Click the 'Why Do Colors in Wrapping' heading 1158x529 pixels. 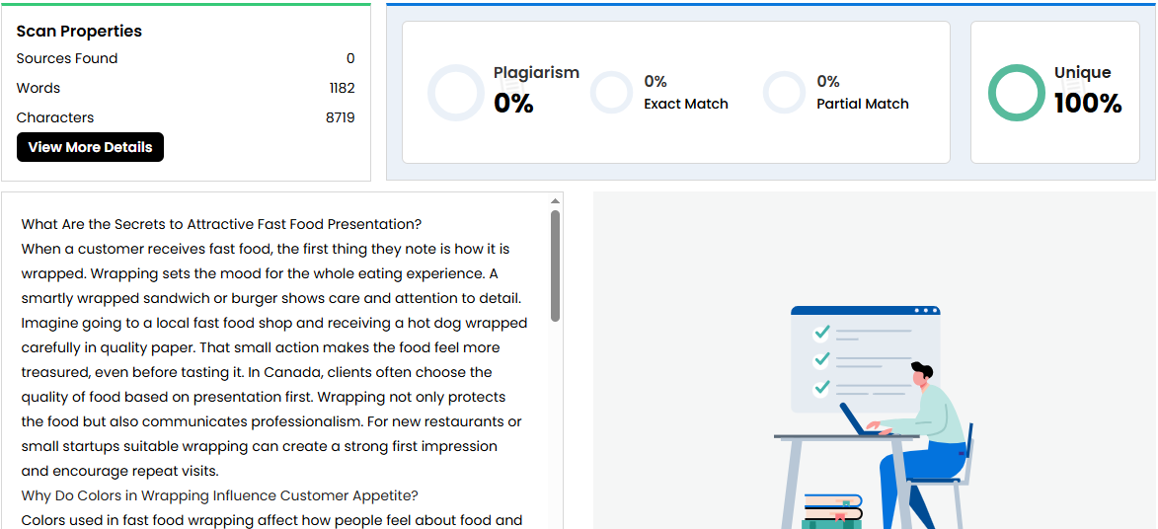point(219,495)
